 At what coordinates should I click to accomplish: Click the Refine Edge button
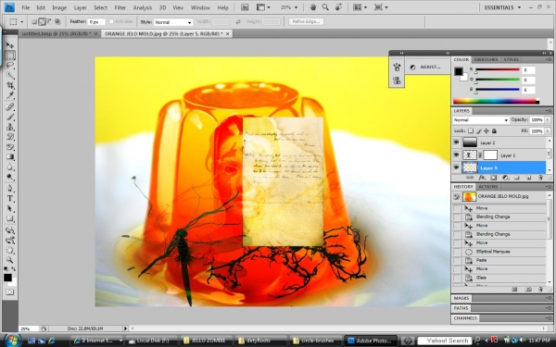306,21
